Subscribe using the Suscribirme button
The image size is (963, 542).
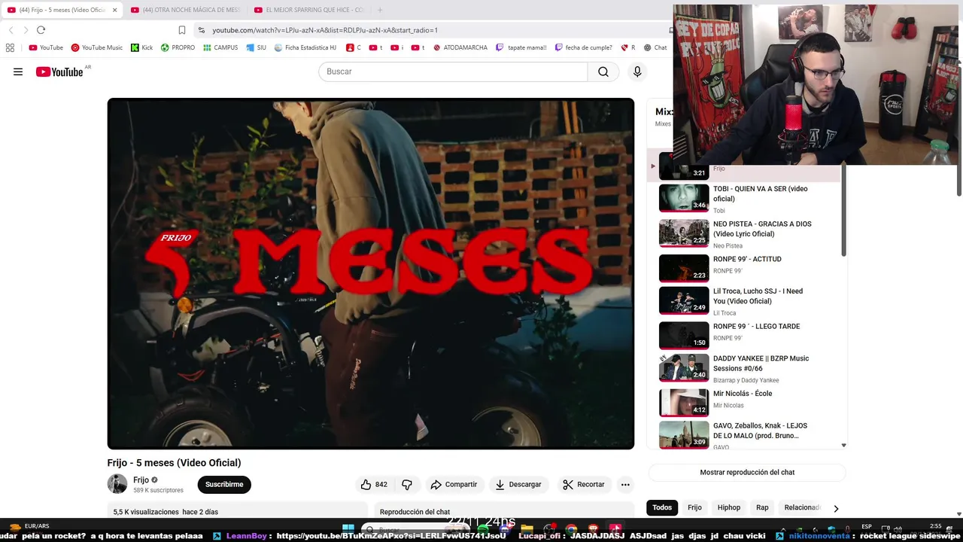[x=224, y=485]
